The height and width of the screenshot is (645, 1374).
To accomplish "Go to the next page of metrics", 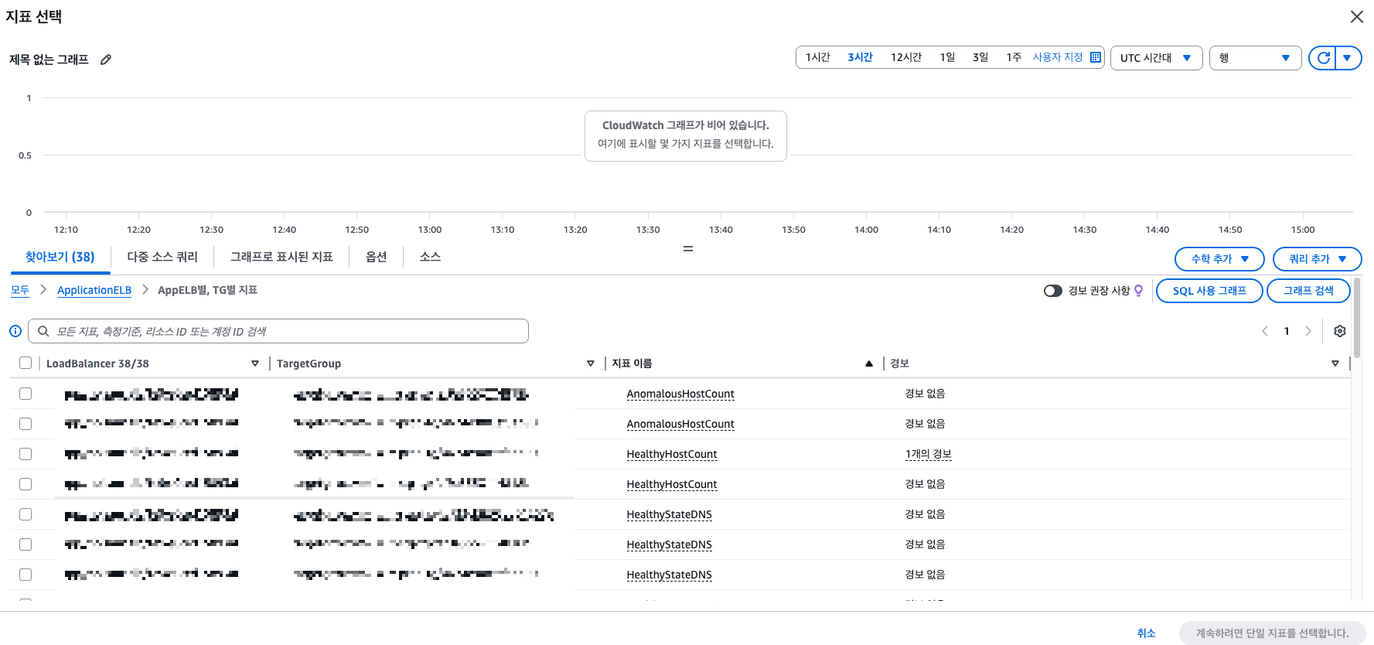I will pyautogui.click(x=1308, y=331).
